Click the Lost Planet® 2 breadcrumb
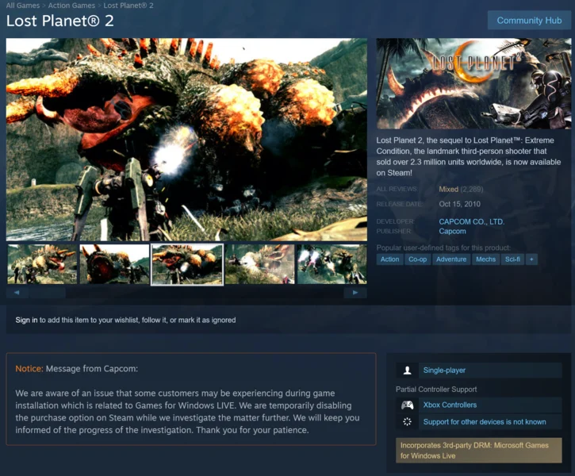The width and height of the screenshot is (575, 476). (x=128, y=6)
